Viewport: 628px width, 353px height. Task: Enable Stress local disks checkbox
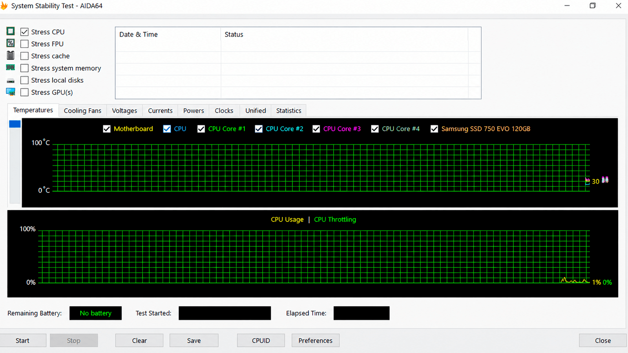[24, 80]
